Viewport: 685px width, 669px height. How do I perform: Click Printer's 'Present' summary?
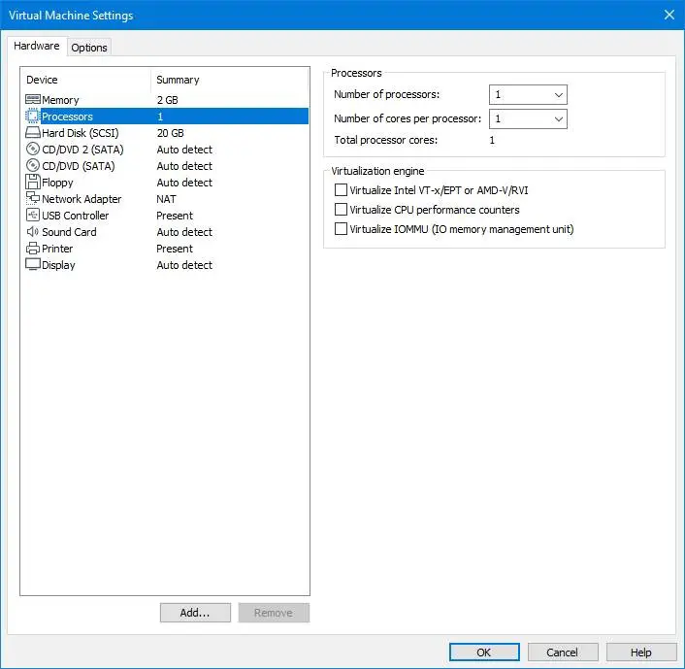(x=175, y=249)
